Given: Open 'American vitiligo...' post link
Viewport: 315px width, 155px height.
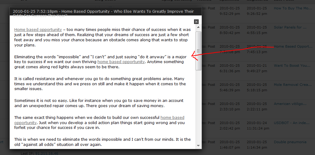Looking at the screenshot, I should (x=290, y=104).
